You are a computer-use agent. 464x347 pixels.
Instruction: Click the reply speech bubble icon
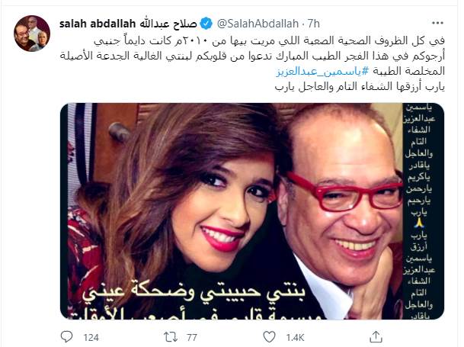point(66,336)
